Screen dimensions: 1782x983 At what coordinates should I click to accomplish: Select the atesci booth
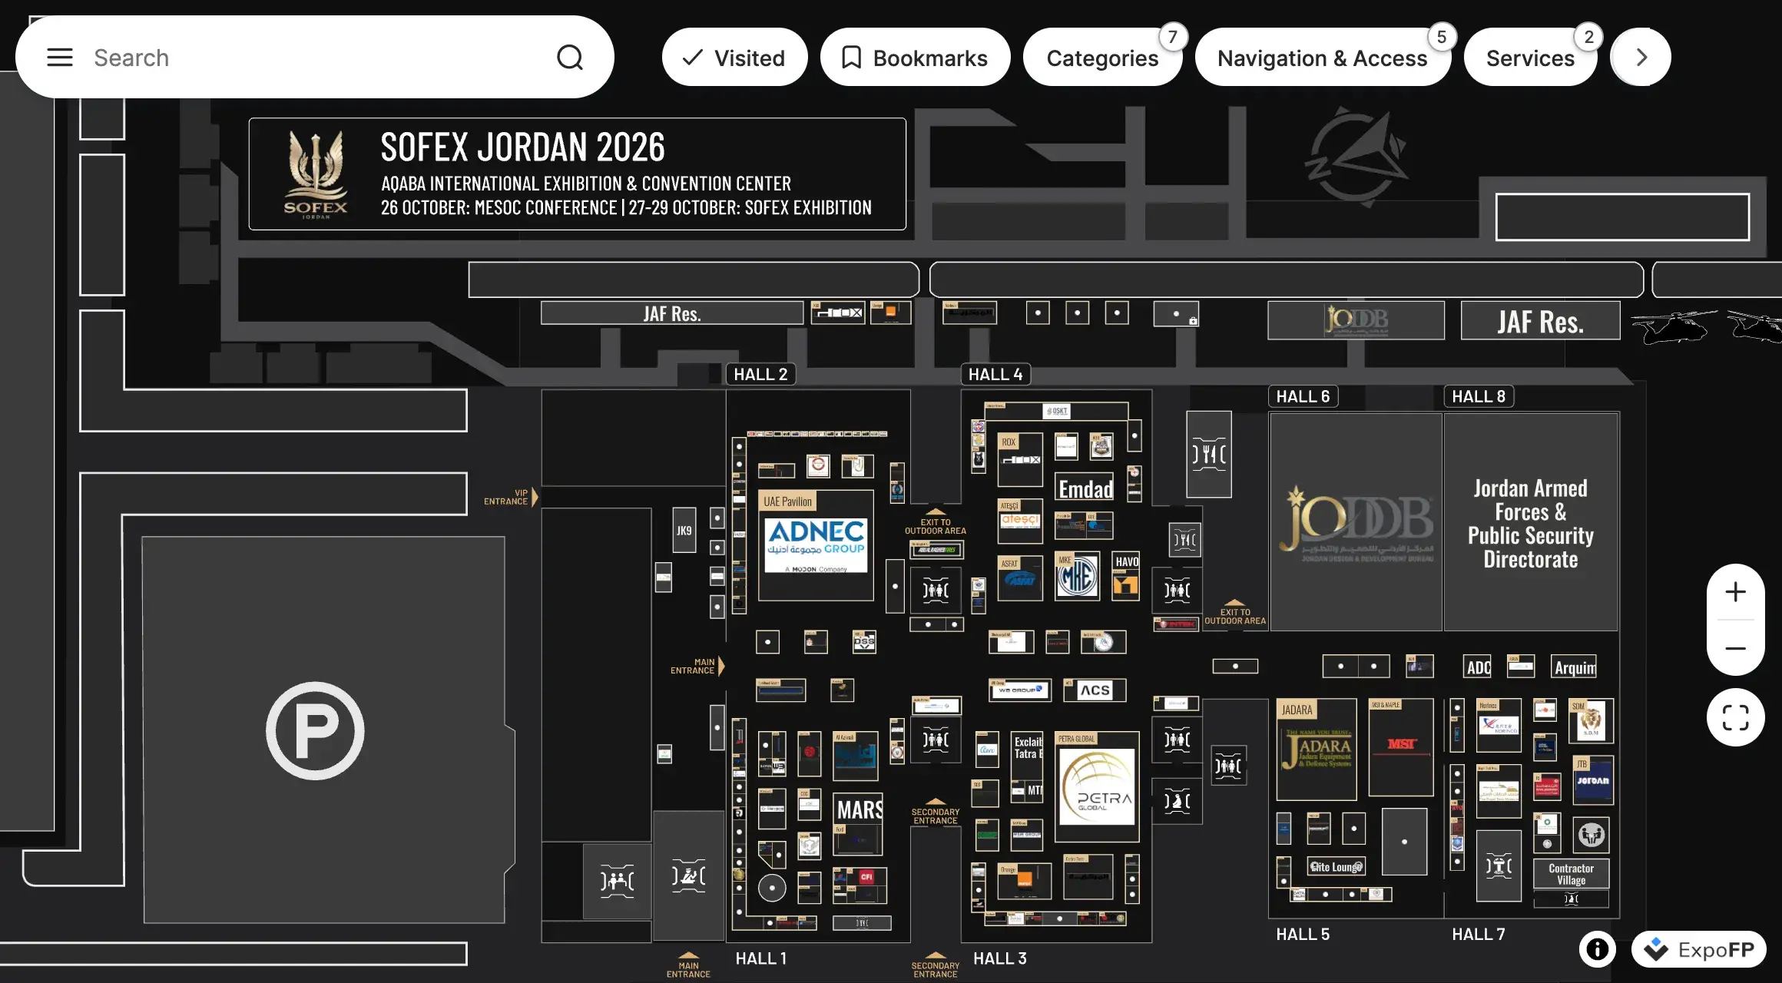1020,521
